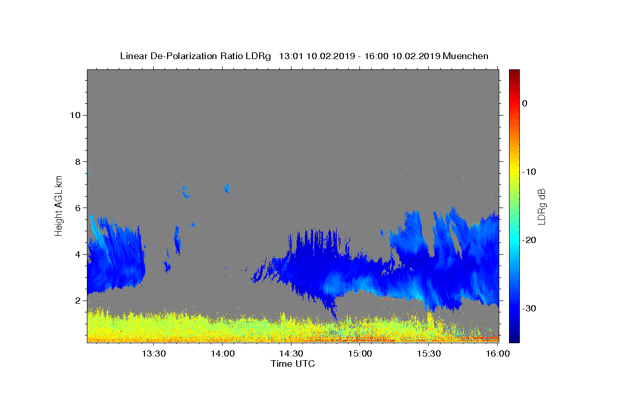Click the dark blue bottom of colorbar
The width and height of the screenshot is (617, 411).
pyautogui.click(x=514, y=338)
